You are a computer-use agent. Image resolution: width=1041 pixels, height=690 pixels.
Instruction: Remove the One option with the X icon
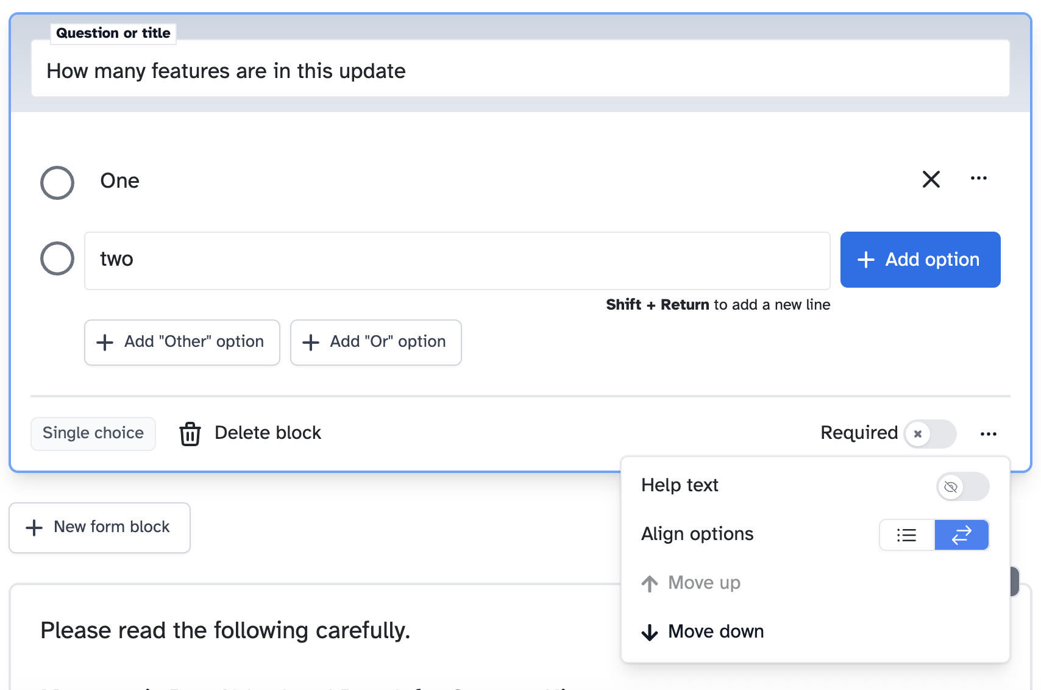pyautogui.click(x=931, y=180)
